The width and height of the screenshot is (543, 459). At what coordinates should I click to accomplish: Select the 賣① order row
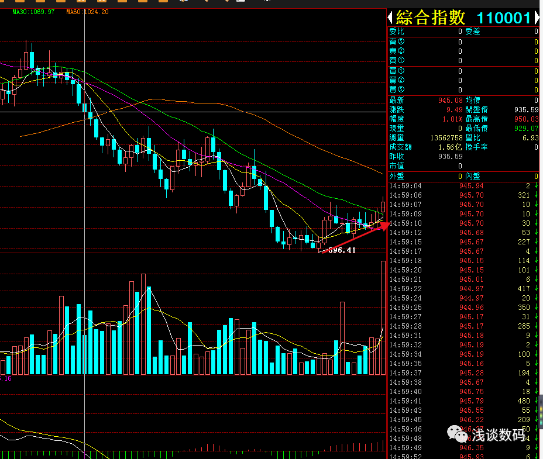pos(463,60)
